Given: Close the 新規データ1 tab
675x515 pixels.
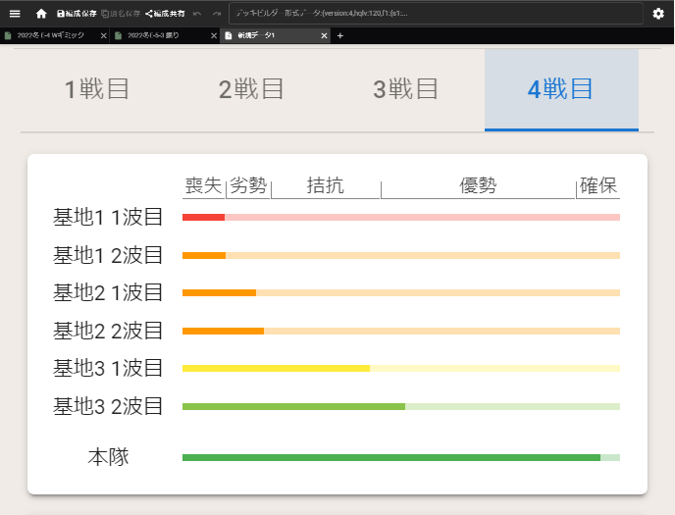Looking at the screenshot, I should 324,35.
